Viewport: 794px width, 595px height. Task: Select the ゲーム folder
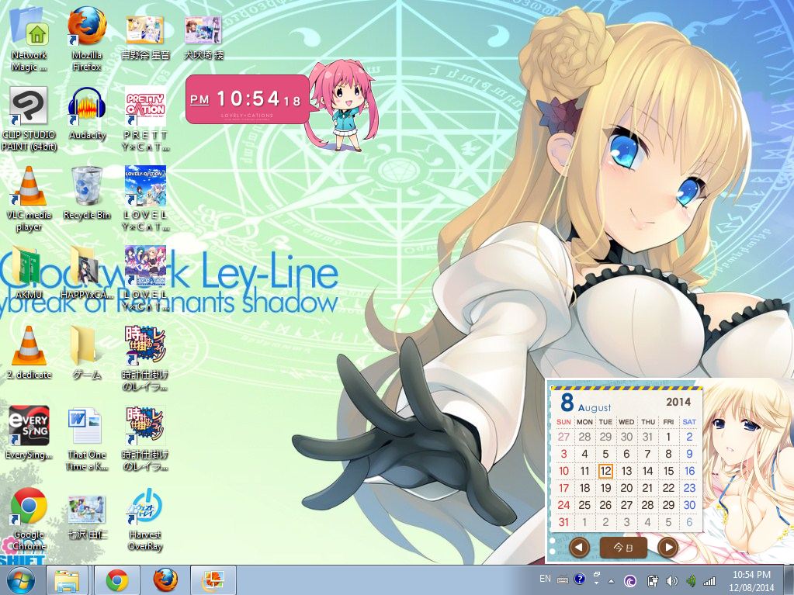[87, 353]
